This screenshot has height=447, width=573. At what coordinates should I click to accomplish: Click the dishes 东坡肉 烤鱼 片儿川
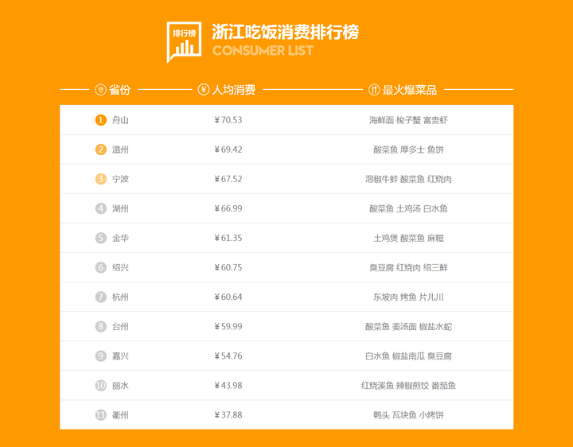(x=408, y=297)
